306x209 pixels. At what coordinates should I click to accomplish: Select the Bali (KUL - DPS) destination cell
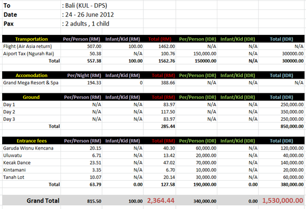[x=84, y=5]
